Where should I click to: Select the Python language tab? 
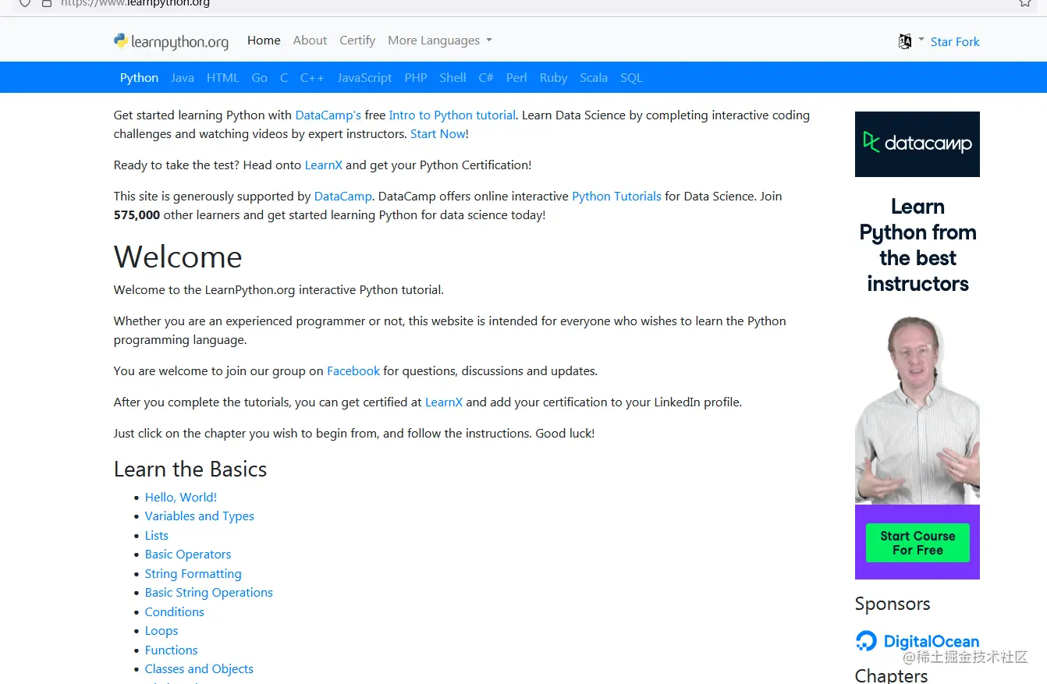pos(139,78)
